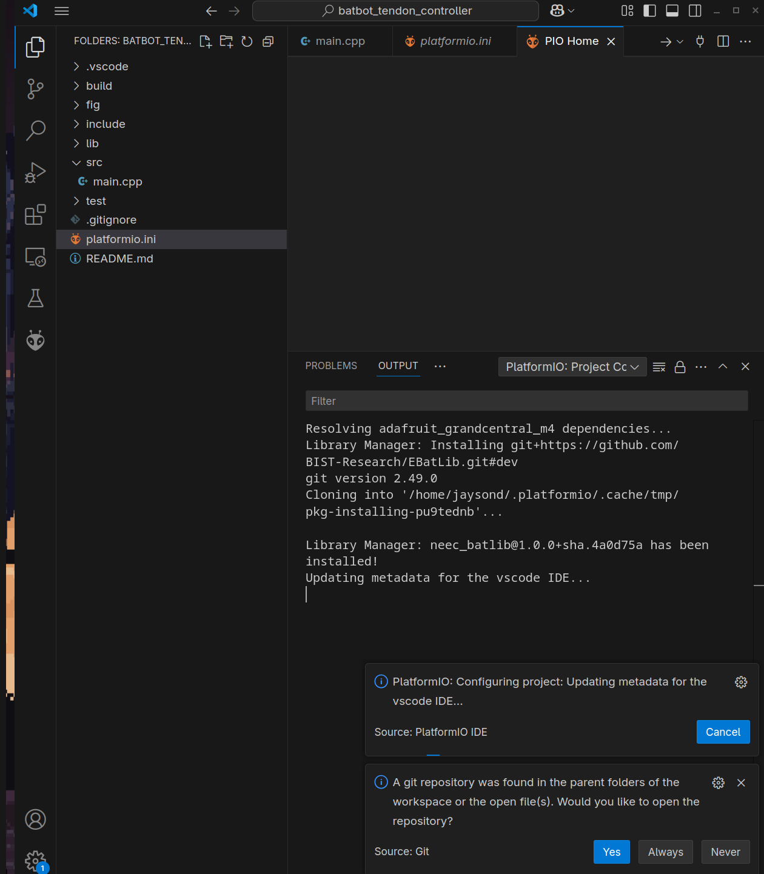The image size is (764, 874).
Task: Open the editor navigation arrow dropdown
Action: click(x=680, y=42)
